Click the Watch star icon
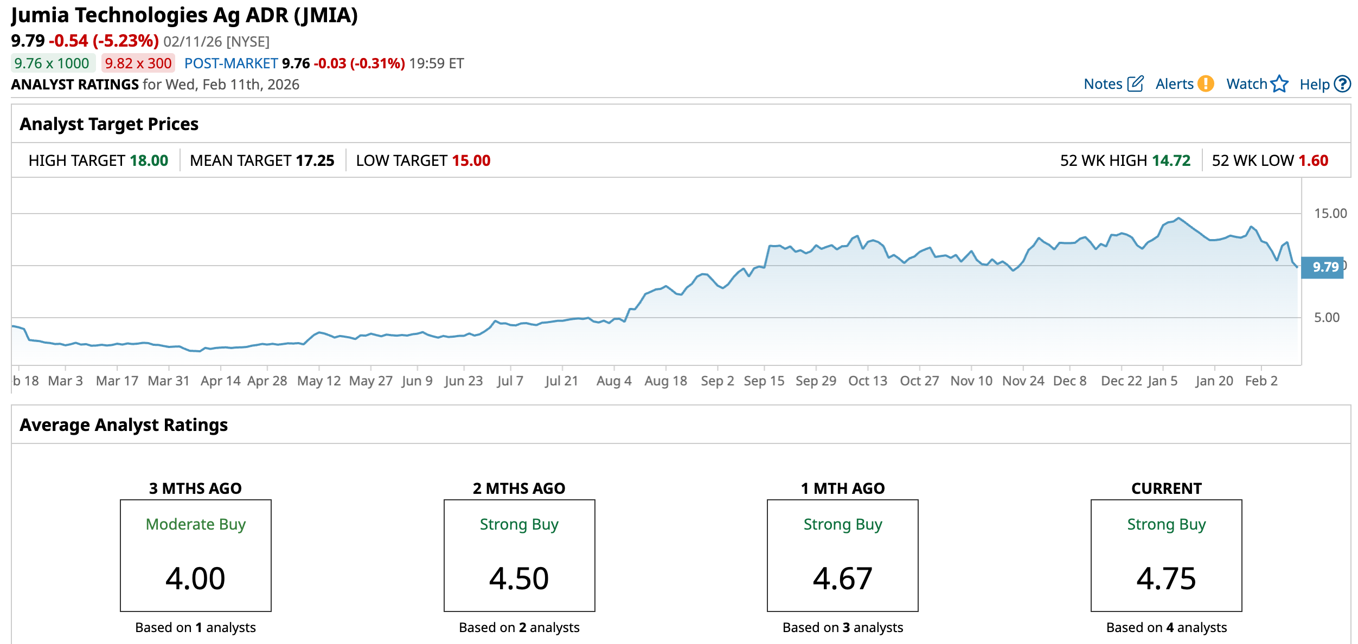Viewport: 1358px width, 644px height. click(x=1279, y=84)
